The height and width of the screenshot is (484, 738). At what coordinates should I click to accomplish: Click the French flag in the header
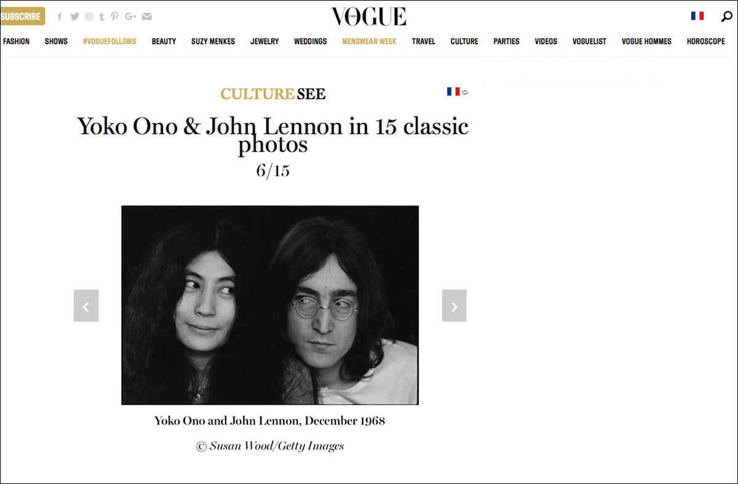[x=697, y=16]
